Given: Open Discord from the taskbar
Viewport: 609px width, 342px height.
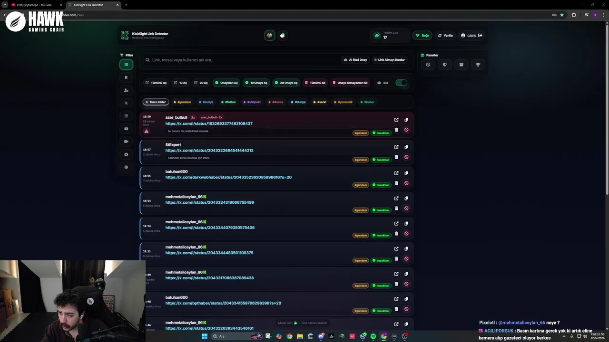Looking at the screenshot, I should tap(321, 336).
